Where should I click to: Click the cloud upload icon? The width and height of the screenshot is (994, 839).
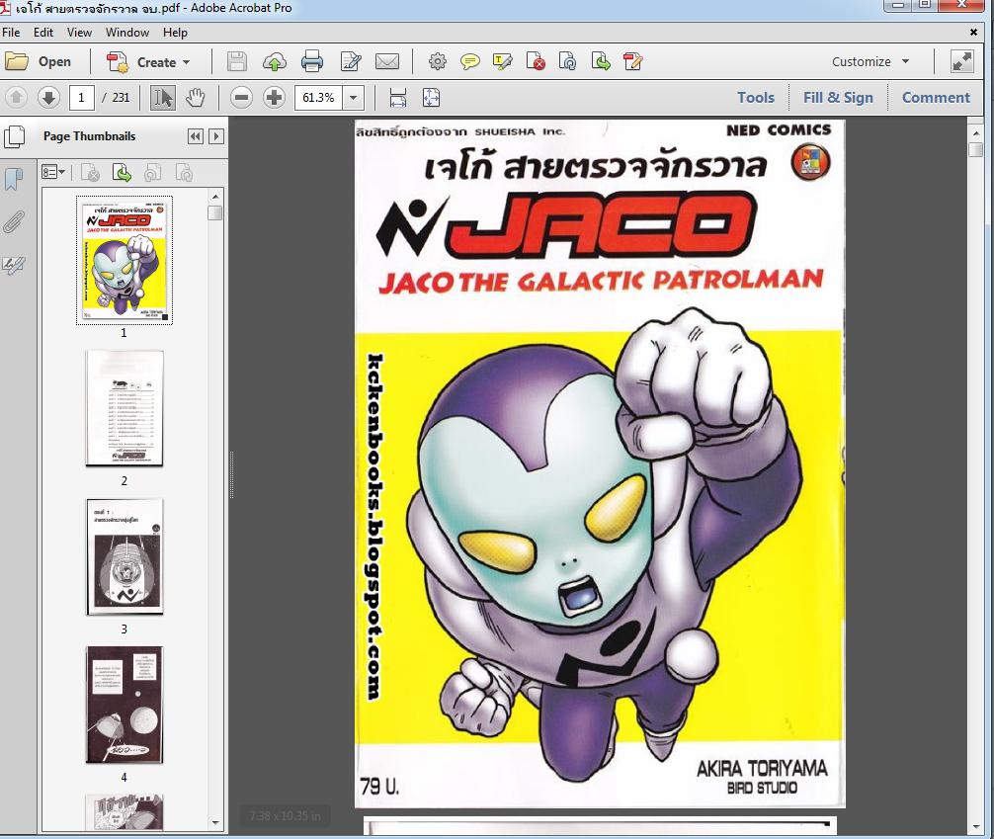pyautogui.click(x=275, y=61)
